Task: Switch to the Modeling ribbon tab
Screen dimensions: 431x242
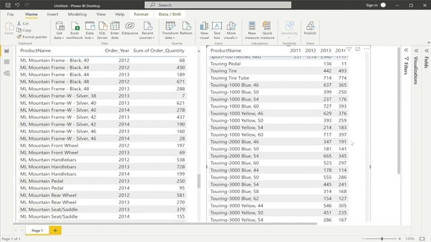Action: click(x=77, y=14)
